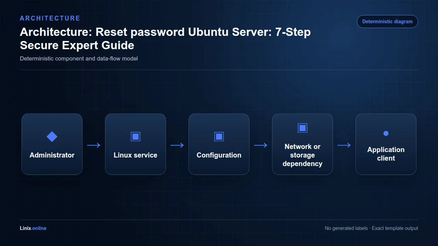Click the square icon in Configuration card
This screenshot has width=438, height=246.
(x=219, y=137)
